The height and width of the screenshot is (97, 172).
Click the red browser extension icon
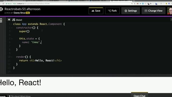tap(138, 4)
